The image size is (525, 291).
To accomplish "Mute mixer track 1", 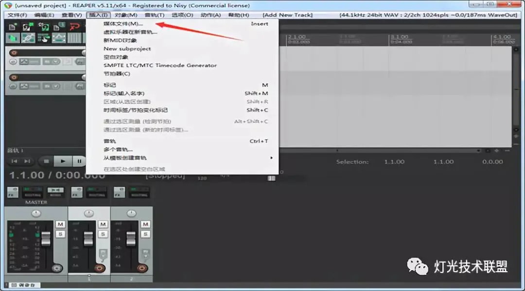I will [103, 224].
